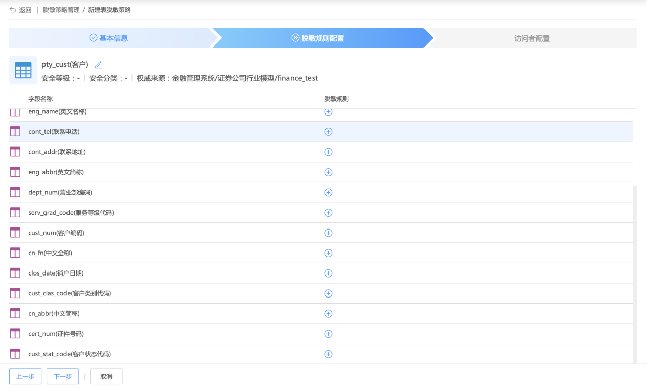
Task: Click the field list vertical scrollbar
Action: [x=635, y=274]
